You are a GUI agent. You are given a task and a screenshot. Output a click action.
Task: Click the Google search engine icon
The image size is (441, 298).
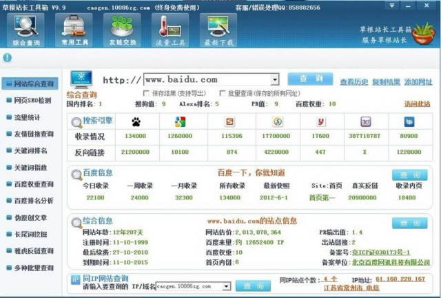[180, 121]
